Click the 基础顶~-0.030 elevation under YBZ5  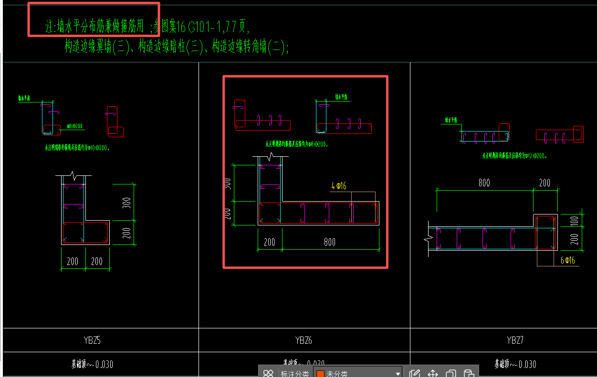click(92, 364)
